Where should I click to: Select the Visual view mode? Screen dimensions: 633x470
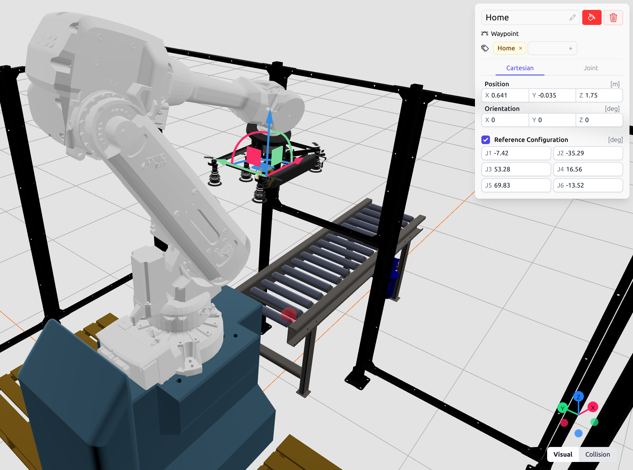pyautogui.click(x=563, y=454)
